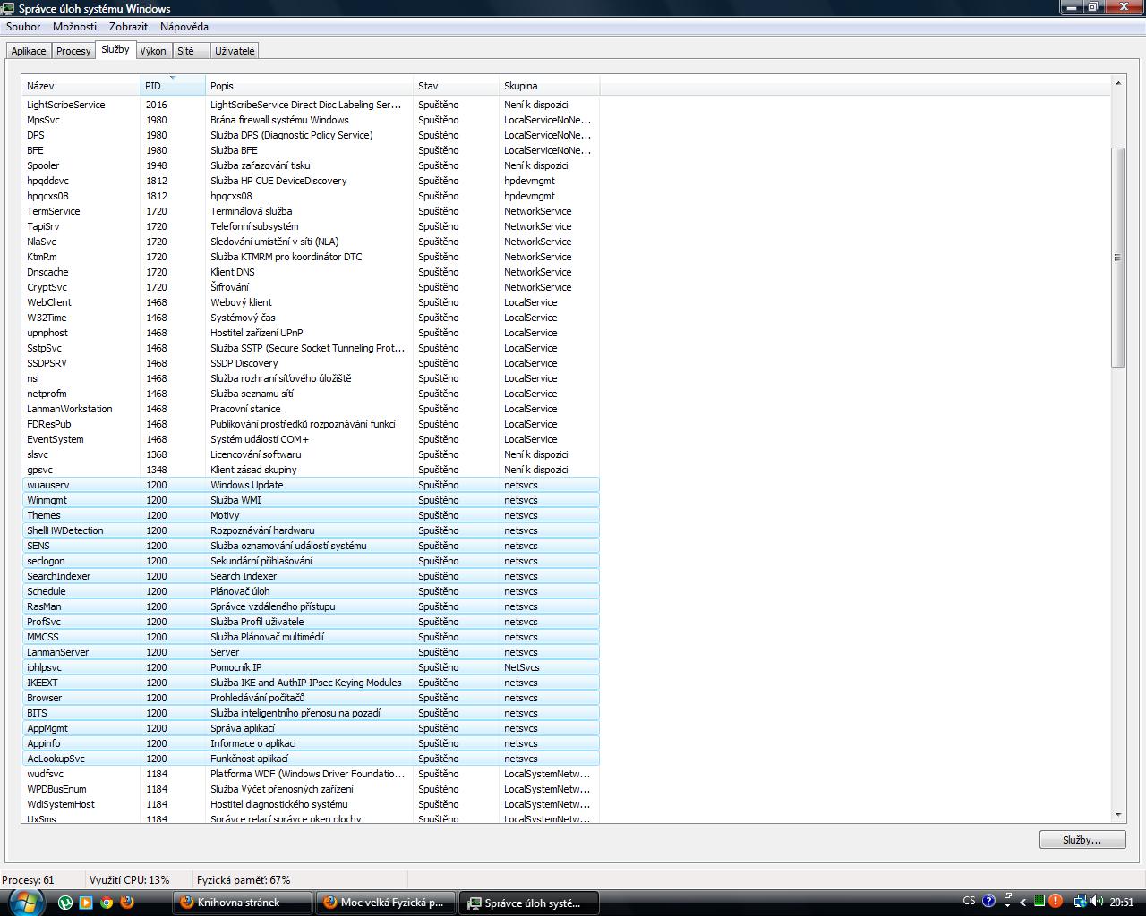Sort services by the Popis column header

[x=309, y=86]
